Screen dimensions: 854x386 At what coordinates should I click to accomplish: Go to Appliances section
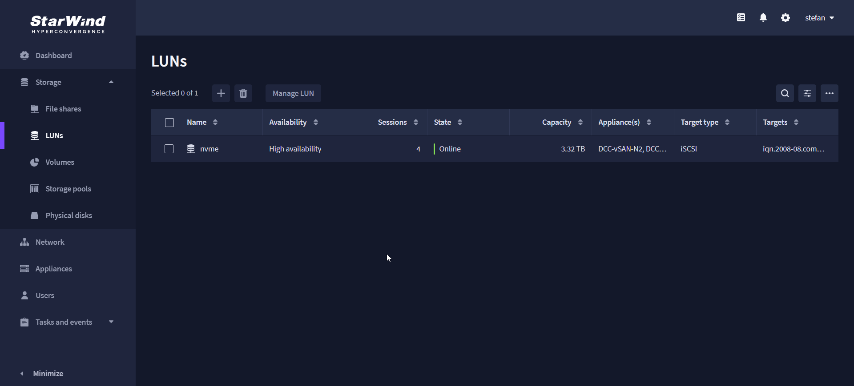click(53, 269)
